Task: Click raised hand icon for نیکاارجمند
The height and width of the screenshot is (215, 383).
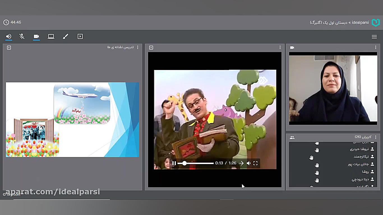Action: click(311, 158)
